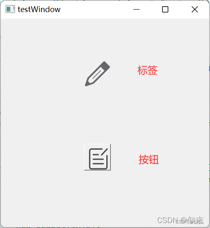Click the CSDN watermark text
Image resolution: width=210 pixels, height=228 pixels.
coord(168,220)
